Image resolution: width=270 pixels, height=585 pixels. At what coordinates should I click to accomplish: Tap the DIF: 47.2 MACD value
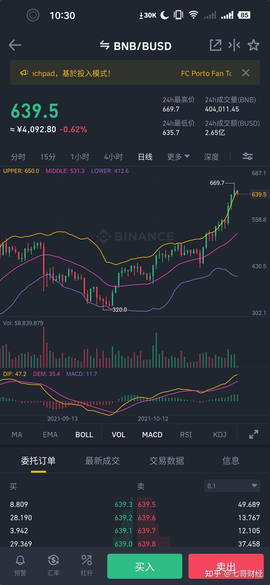click(14, 374)
